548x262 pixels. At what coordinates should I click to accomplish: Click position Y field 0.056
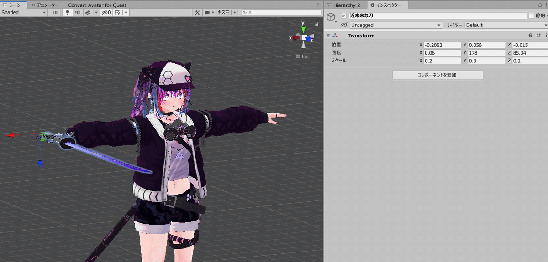point(486,45)
